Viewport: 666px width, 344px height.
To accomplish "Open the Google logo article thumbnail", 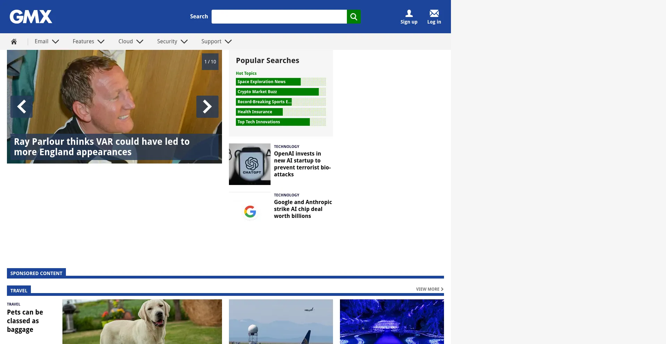I will [250, 211].
